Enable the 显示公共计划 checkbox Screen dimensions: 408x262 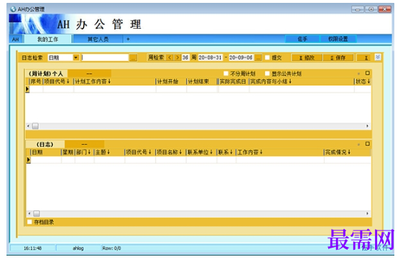[267, 73]
